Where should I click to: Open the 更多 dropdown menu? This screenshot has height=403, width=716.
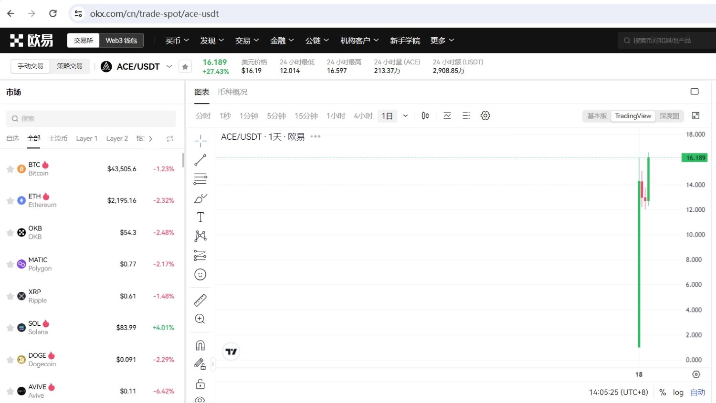442,41
